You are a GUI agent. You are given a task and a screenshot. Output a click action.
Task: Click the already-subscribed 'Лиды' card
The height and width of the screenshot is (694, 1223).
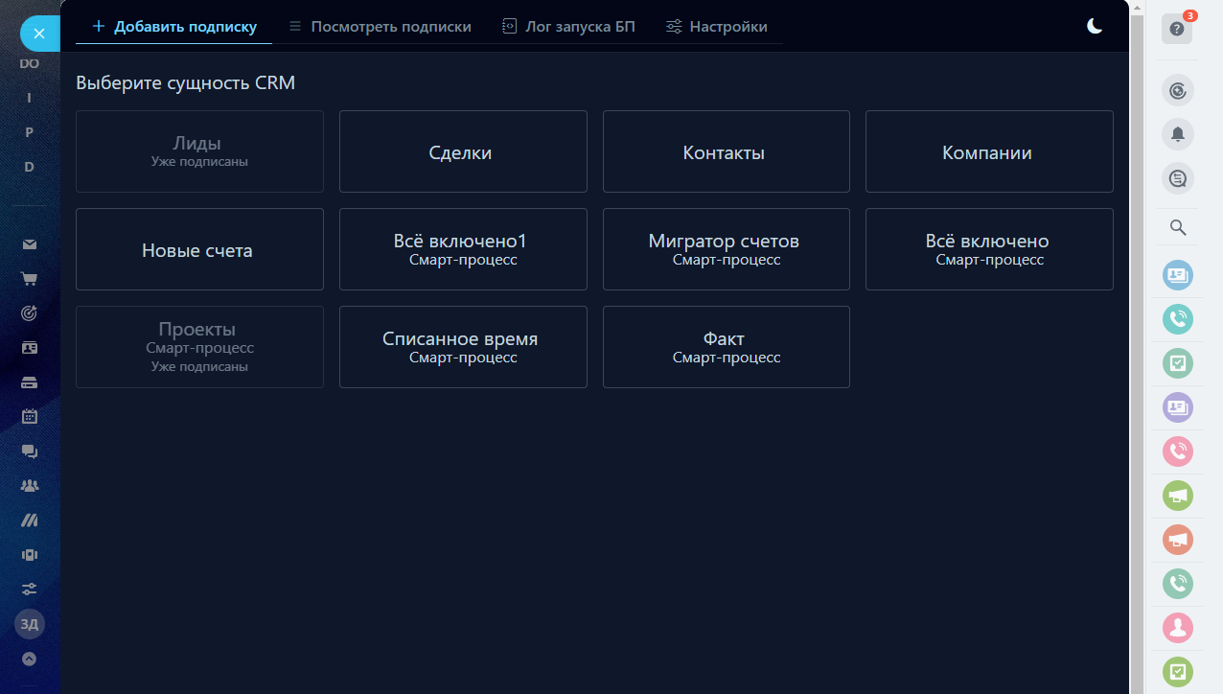199,151
